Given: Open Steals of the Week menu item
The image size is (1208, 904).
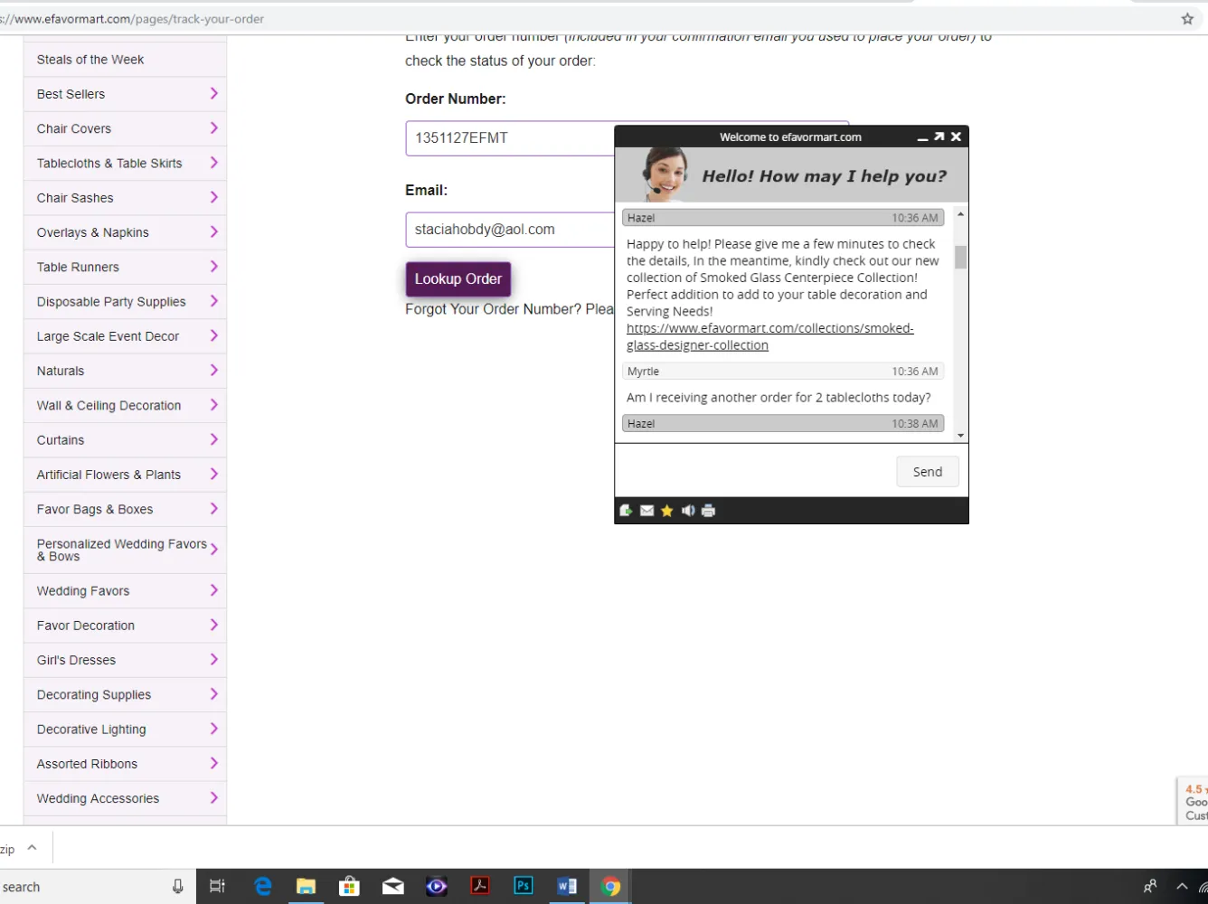Looking at the screenshot, I should click(x=90, y=60).
